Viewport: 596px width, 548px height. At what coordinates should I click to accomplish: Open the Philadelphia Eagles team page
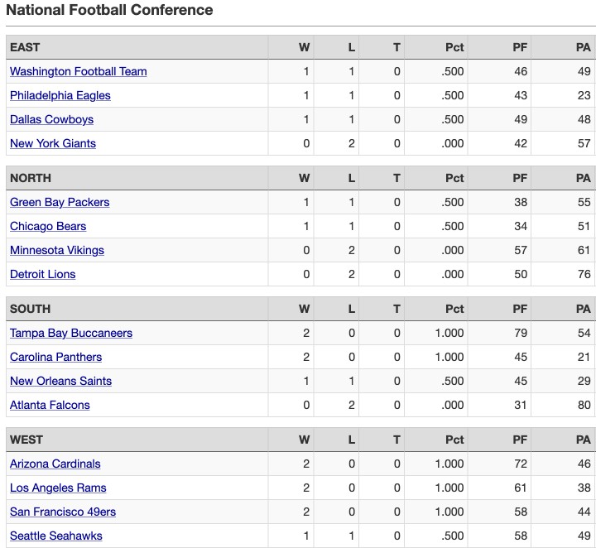point(60,95)
